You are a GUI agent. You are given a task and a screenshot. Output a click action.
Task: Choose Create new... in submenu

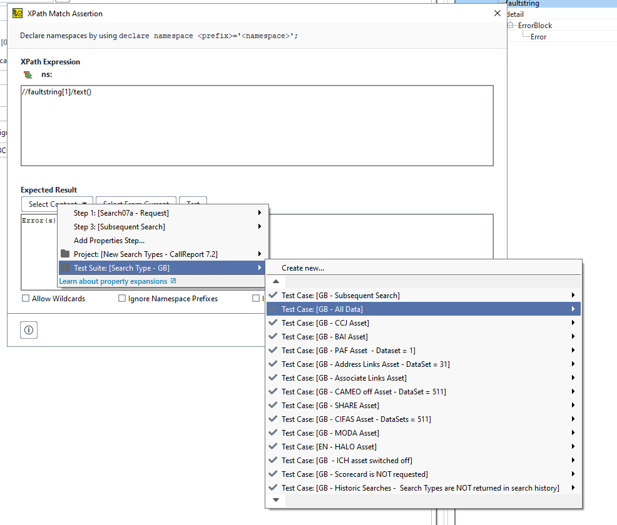(x=424, y=267)
